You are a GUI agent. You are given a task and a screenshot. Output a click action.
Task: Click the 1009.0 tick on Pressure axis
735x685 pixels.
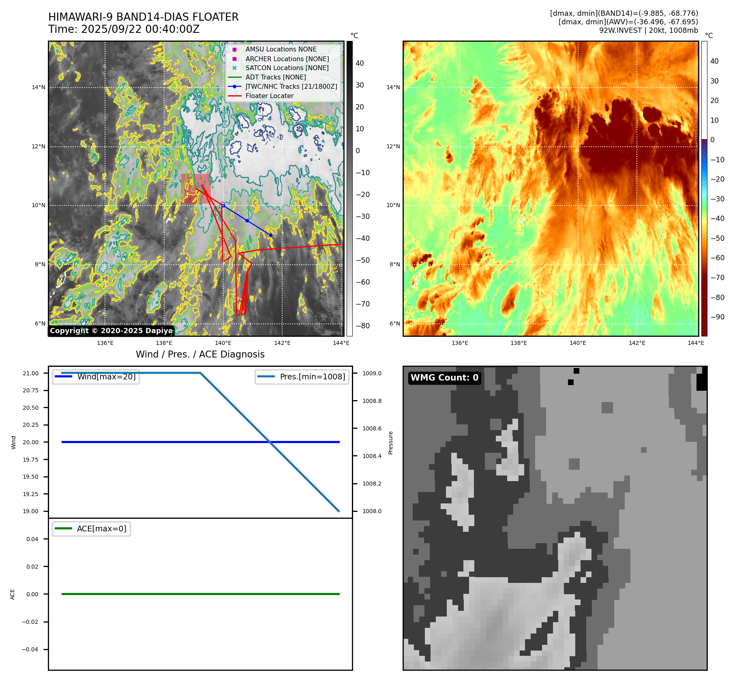372,373
